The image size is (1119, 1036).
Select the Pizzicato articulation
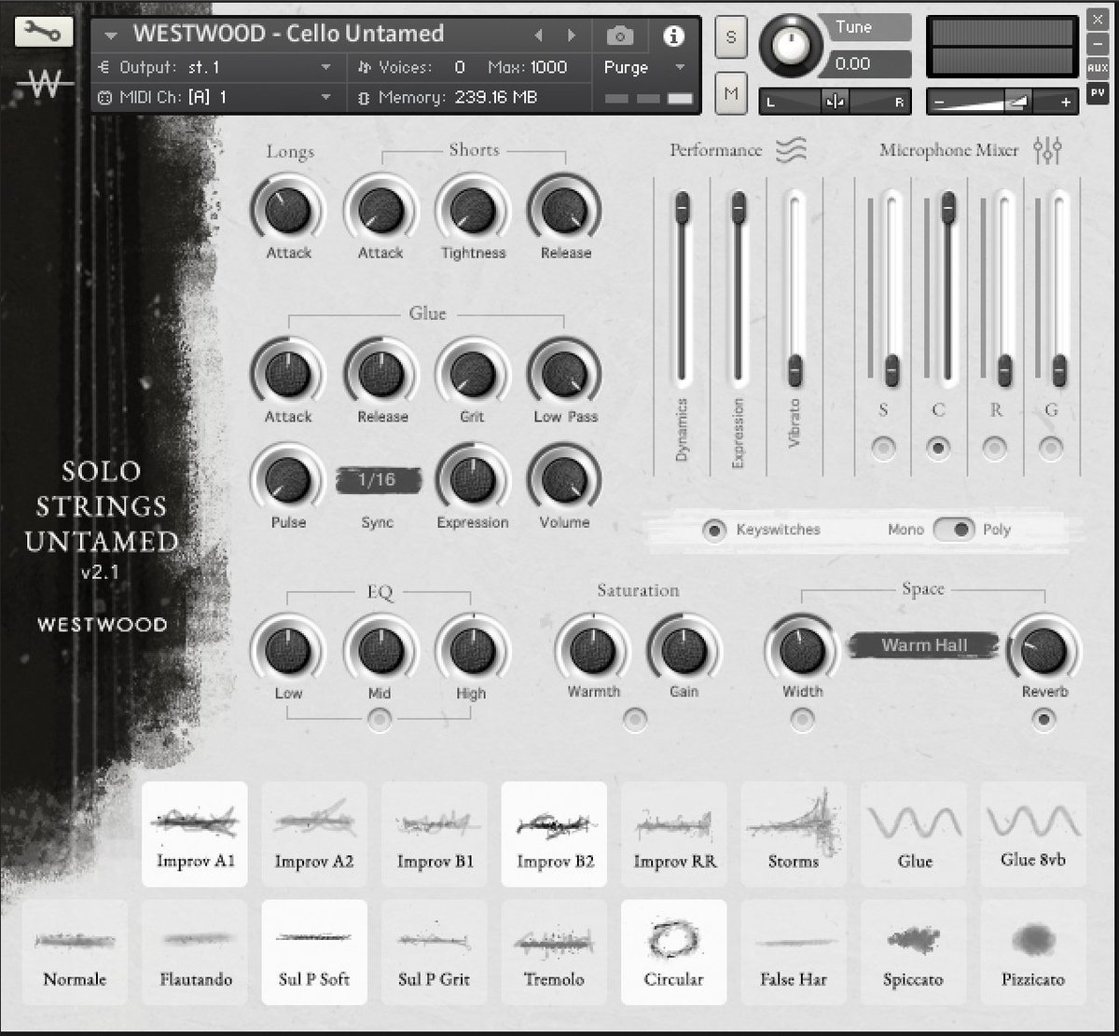1033,952
